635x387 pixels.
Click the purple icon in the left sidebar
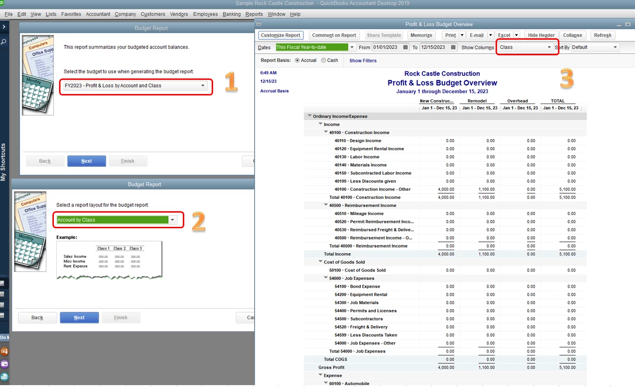click(5, 364)
